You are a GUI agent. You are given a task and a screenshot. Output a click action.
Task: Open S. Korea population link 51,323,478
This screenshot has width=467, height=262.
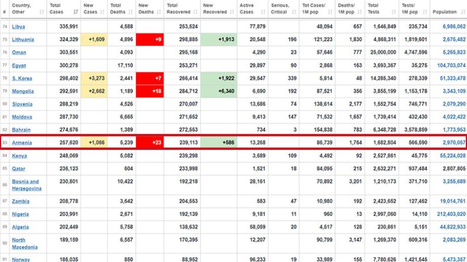click(453, 78)
